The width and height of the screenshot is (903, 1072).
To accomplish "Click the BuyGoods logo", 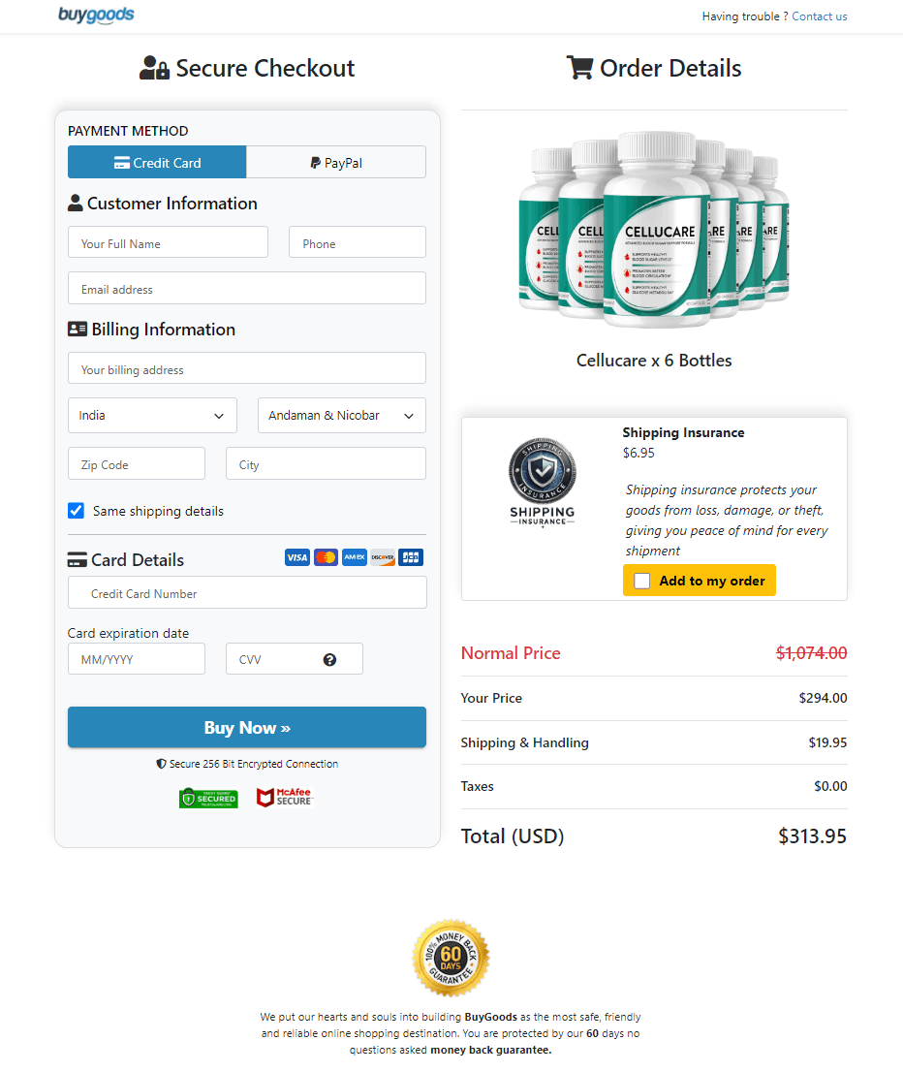I will tap(96, 16).
